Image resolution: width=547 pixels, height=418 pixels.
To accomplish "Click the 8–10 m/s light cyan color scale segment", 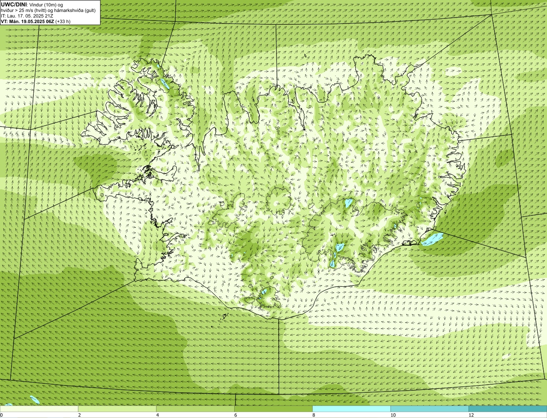I will 352,409.
